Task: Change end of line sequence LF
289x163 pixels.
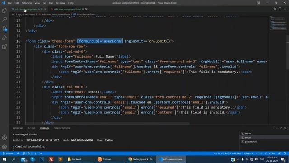Action: point(266,153)
